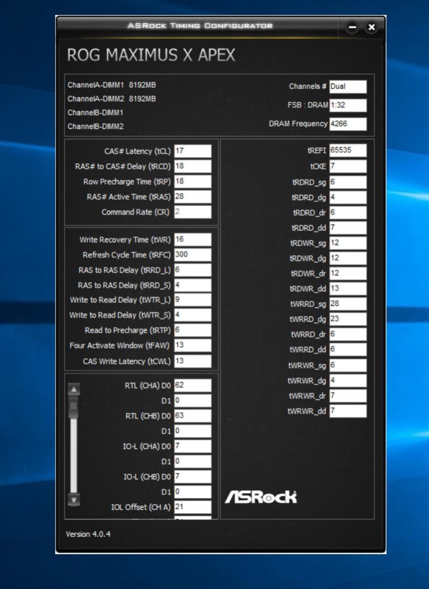Screen dimensions: 429x589
Task: Click the IO-L (CHB) D0 field
Action: (x=193, y=477)
